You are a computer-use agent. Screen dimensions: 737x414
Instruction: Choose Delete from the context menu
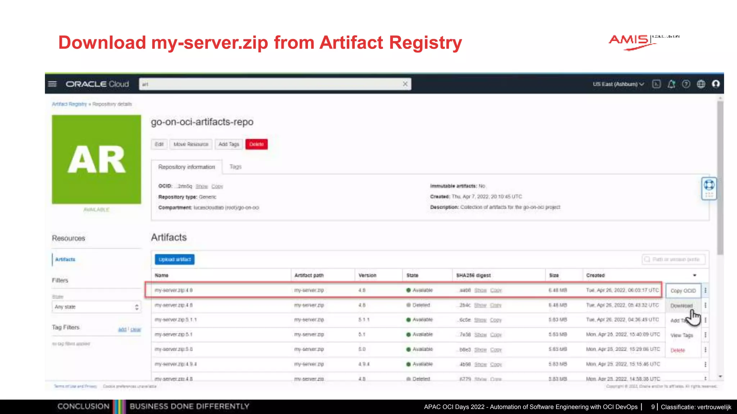(x=678, y=350)
